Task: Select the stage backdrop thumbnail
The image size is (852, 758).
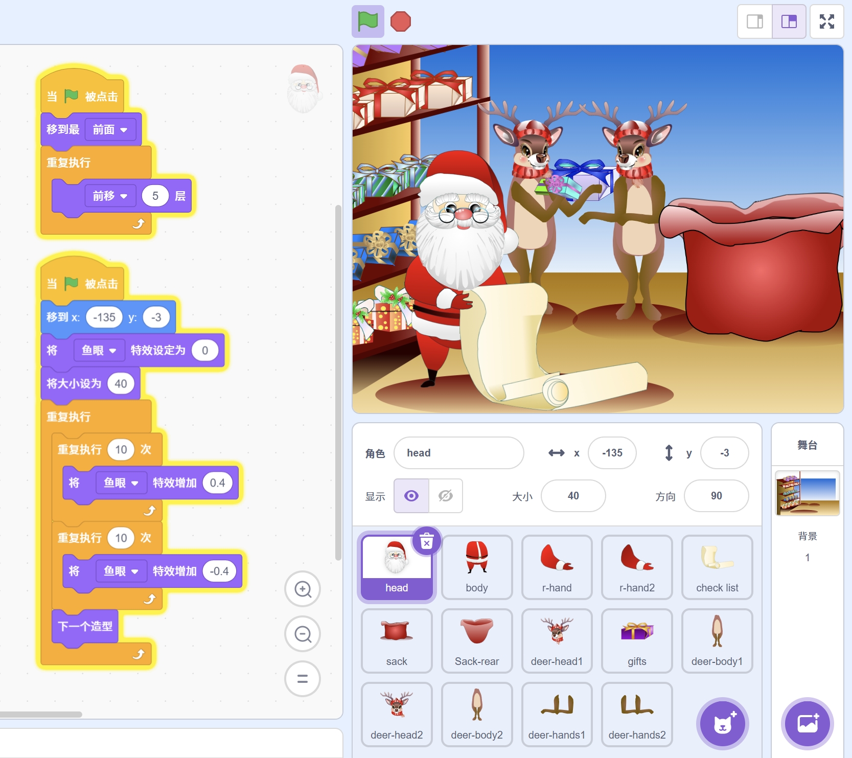Action: (x=807, y=493)
